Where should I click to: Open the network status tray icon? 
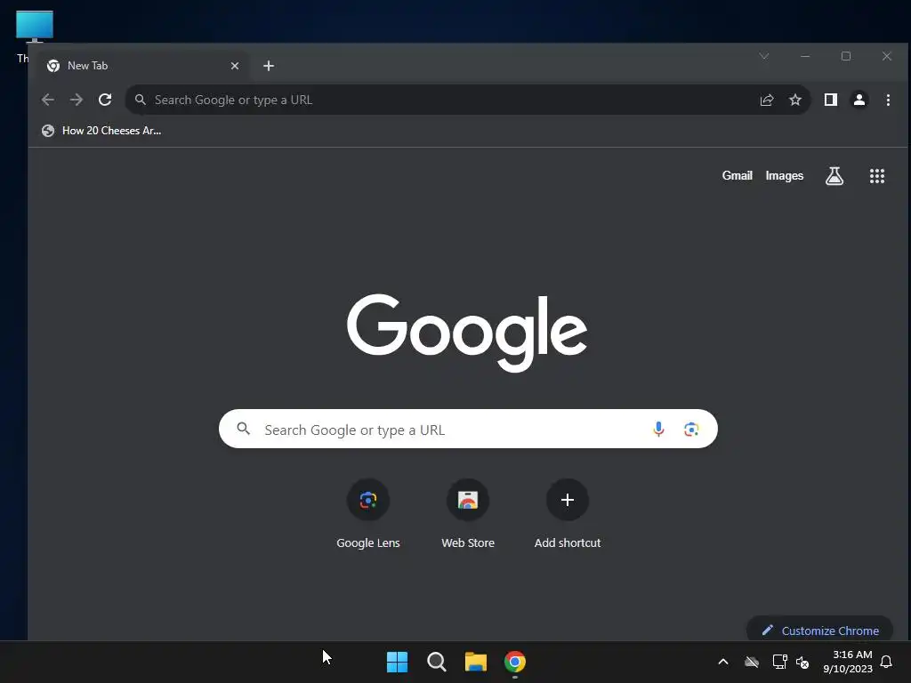(779, 662)
